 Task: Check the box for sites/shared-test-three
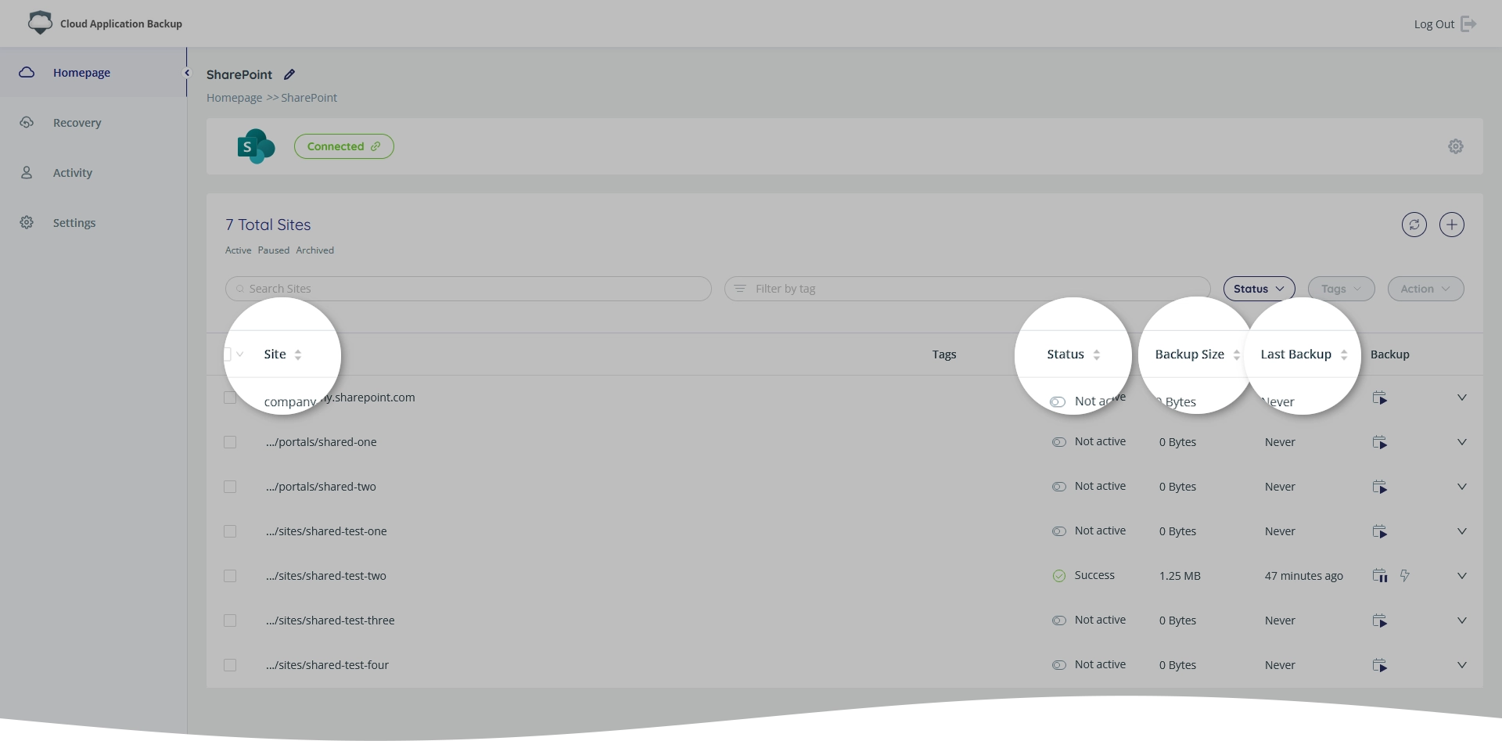click(x=230, y=620)
